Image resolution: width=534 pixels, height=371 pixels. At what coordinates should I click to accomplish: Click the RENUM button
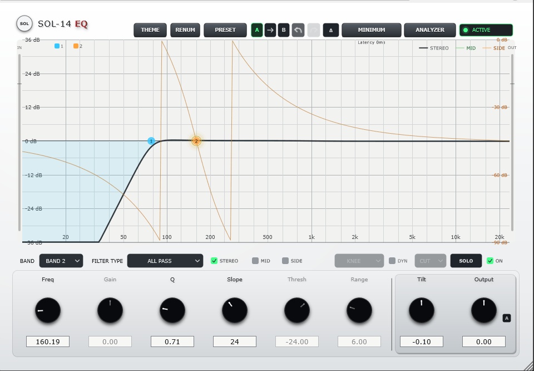185,30
